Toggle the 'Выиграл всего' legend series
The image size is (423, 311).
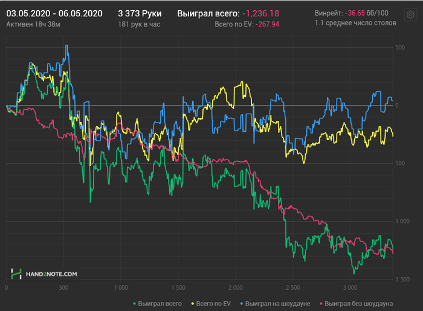pos(157,304)
